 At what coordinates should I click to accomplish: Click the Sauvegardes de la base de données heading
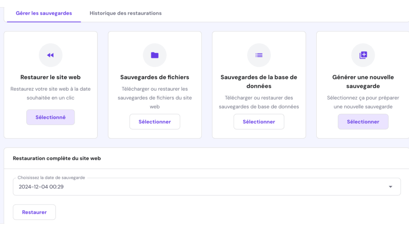[x=259, y=82]
